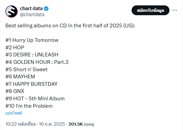Translate post via แปลโพสต์ link
Screen dimensions: 183x130
(14, 113)
